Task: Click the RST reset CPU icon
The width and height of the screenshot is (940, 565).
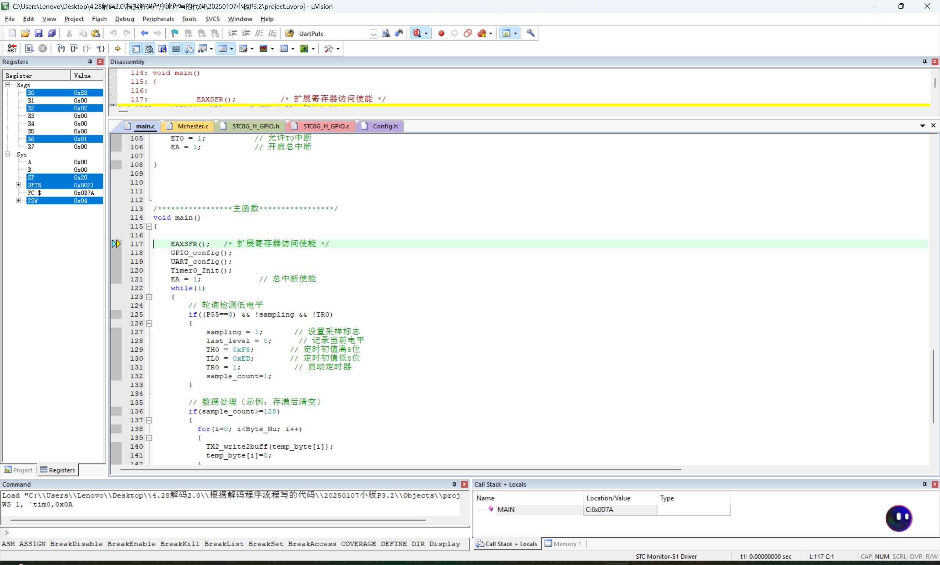Action: pyautogui.click(x=12, y=48)
